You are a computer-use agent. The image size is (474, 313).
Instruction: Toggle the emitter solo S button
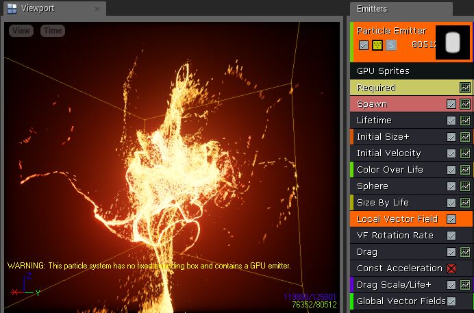[x=391, y=45]
